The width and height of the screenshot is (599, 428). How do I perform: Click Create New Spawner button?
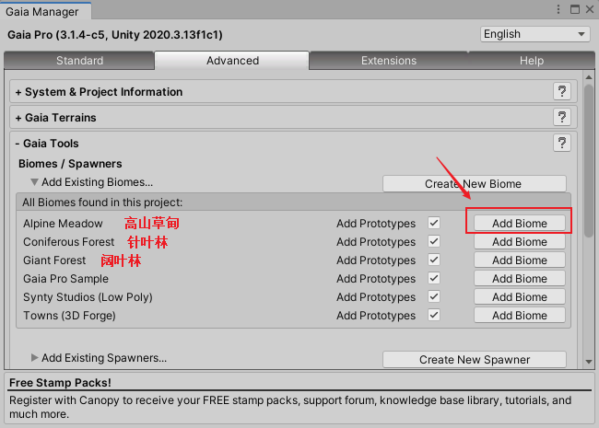point(475,359)
